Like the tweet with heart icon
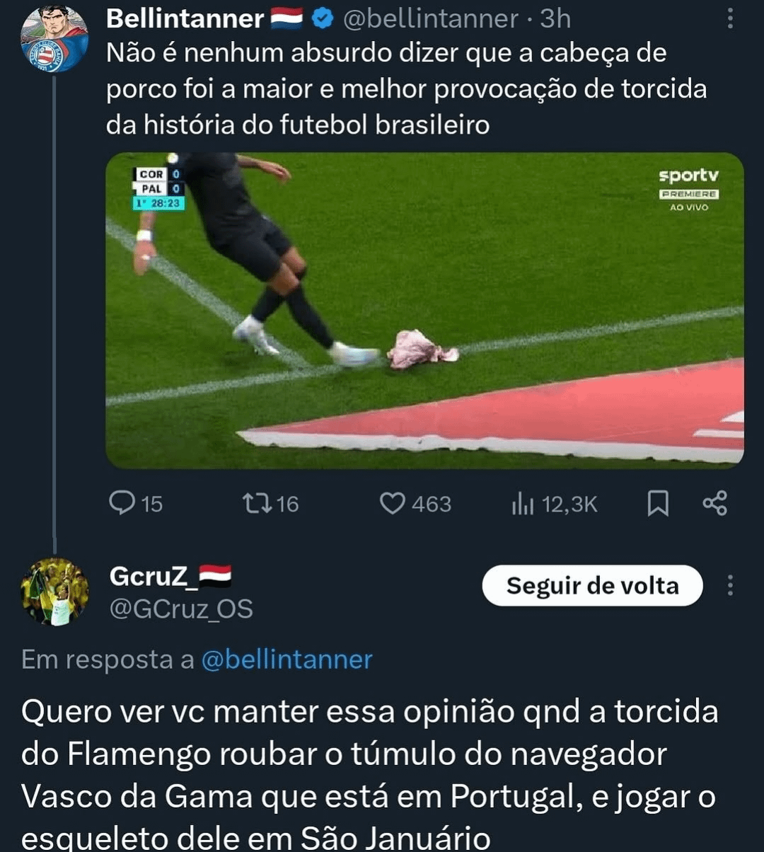Image resolution: width=764 pixels, height=852 pixels. point(391,503)
